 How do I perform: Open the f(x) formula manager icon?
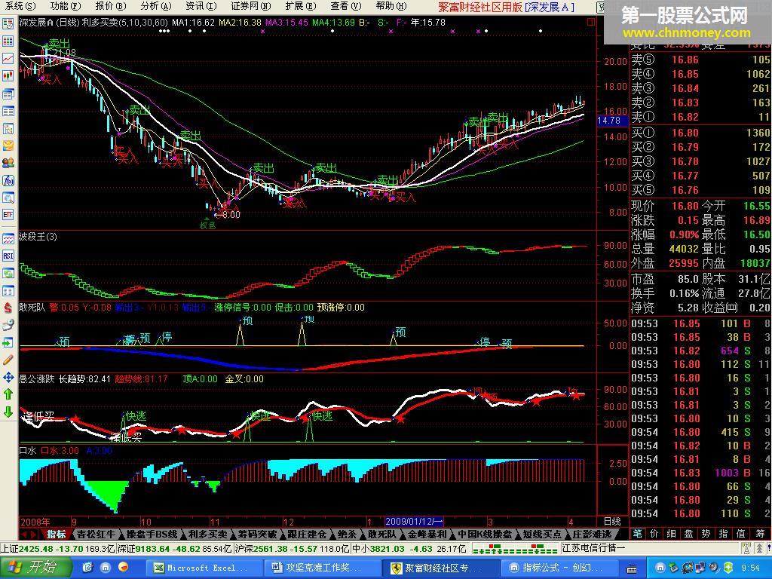pos(8,181)
